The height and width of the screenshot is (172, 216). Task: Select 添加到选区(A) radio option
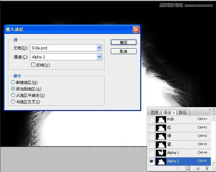(13, 89)
